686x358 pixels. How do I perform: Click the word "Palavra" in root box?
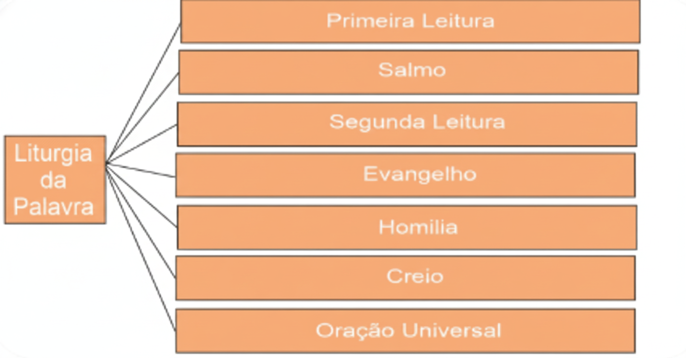pyautogui.click(x=54, y=207)
